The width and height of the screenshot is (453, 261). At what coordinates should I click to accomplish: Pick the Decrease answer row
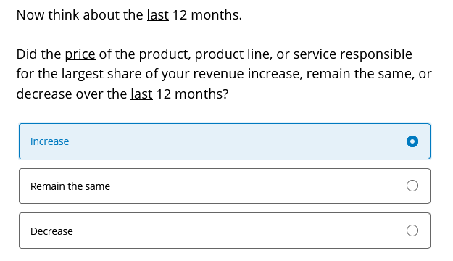click(225, 231)
